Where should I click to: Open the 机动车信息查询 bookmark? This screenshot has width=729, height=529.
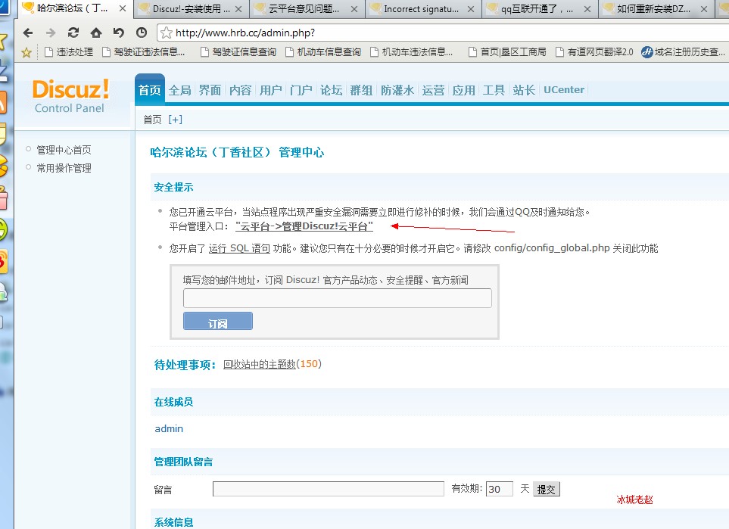(x=323, y=52)
